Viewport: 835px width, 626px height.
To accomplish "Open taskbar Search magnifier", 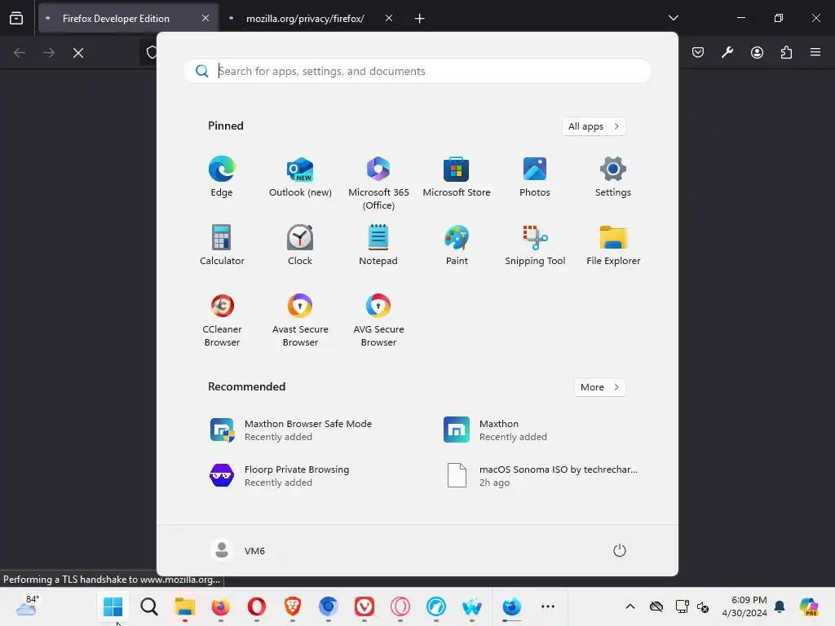I will pyautogui.click(x=149, y=606).
